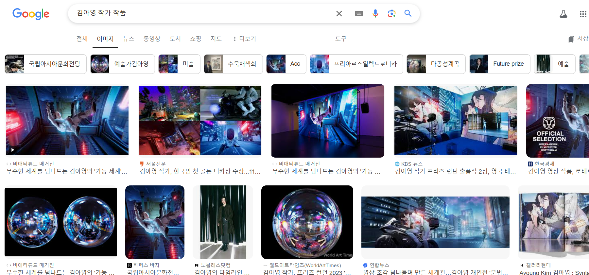Viewport: 589px width, 275px height.
Task: Open 국립아시아문화전… link under 하퍼스 바자
Action: tap(153, 272)
